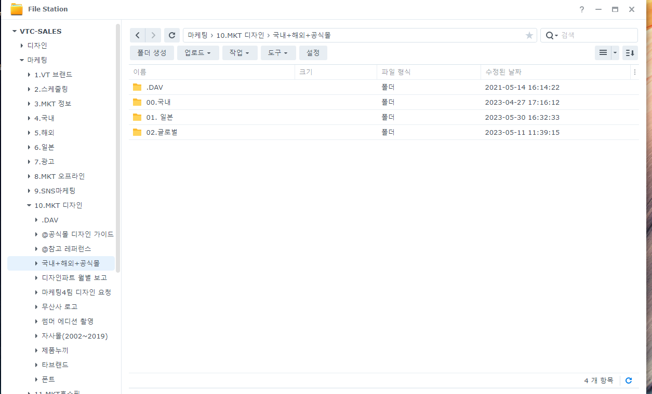Open the 작업 dropdown menu
652x394 pixels.
239,52
